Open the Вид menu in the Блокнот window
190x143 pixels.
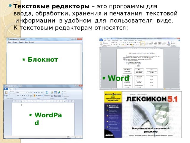click(x=26, y=42)
